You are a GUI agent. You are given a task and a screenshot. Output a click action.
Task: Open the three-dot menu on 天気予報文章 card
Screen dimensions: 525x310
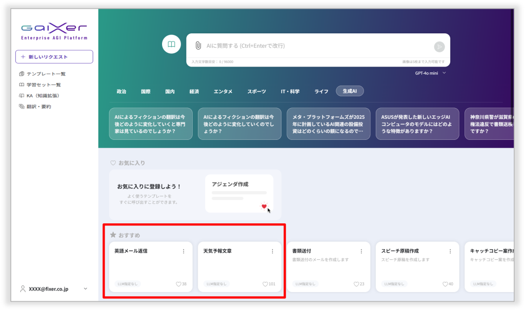272,251
